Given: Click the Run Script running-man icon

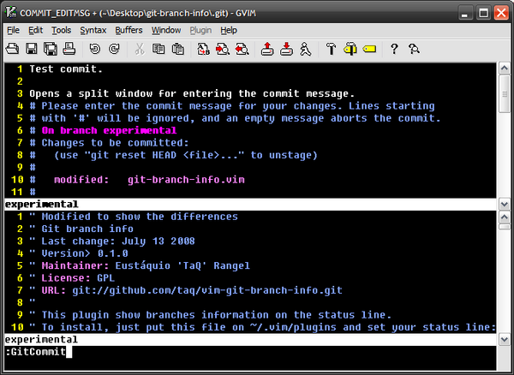Looking at the screenshot, I should (x=306, y=49).
